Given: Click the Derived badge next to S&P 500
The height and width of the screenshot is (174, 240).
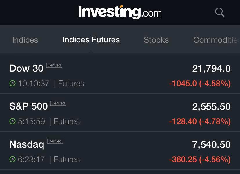Looking at the screenshot, I should point(58,103).
